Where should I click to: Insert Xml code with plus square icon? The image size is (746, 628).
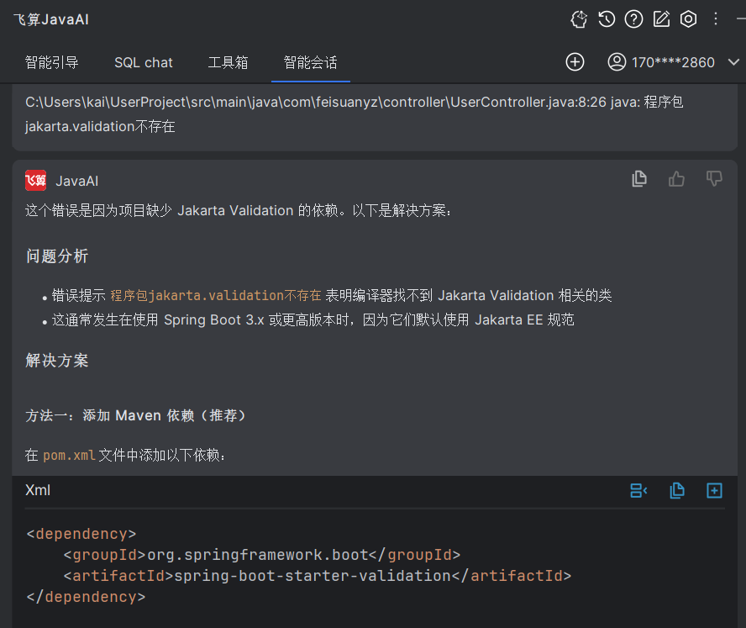714,490
